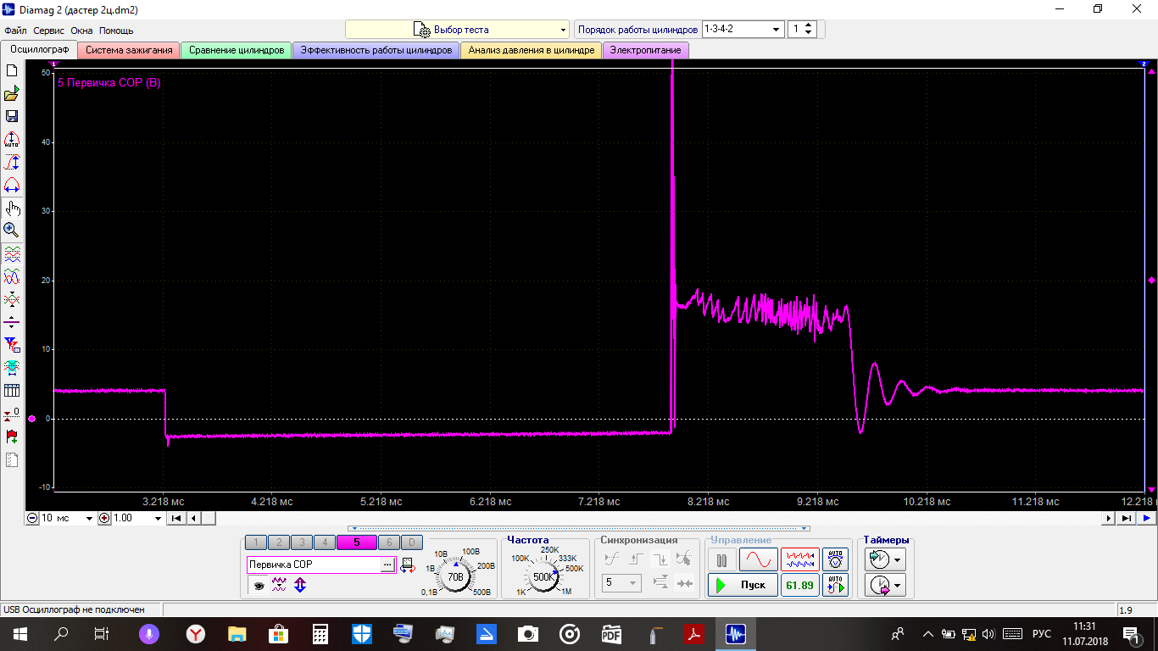
Task: Set zero level marker tool
Action: coord(12,414)
